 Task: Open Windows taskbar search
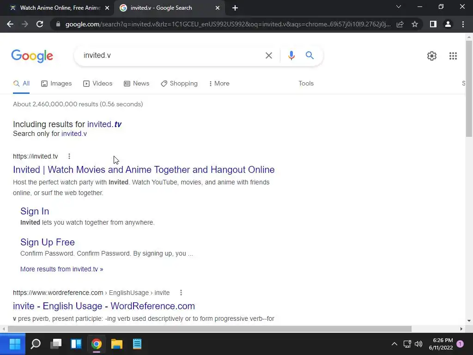point(36,344)
